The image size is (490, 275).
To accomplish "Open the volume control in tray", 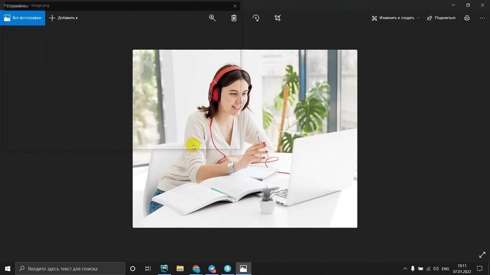I will coord(436,269).
